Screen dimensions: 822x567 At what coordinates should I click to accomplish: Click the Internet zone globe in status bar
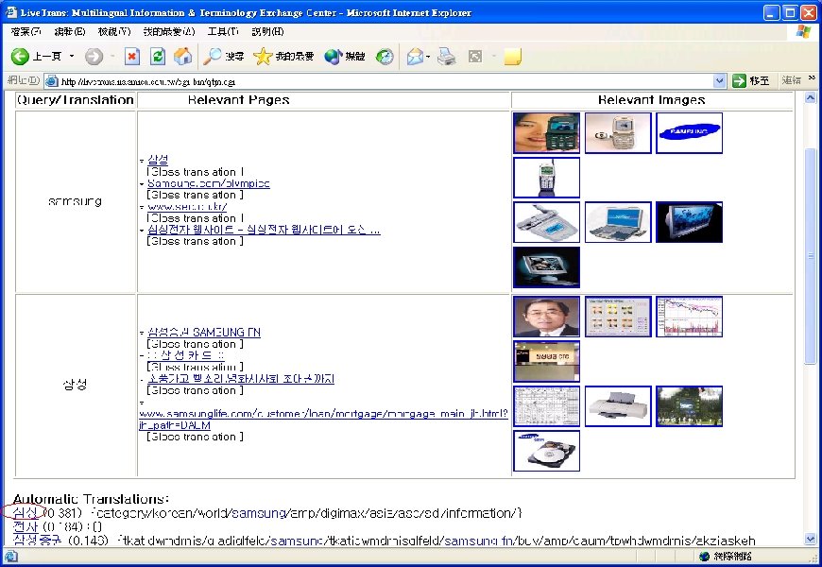705,556
